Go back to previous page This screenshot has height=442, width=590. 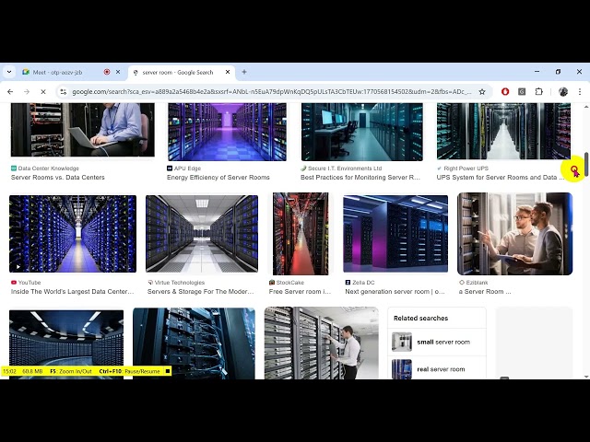[x=10, y=92]
